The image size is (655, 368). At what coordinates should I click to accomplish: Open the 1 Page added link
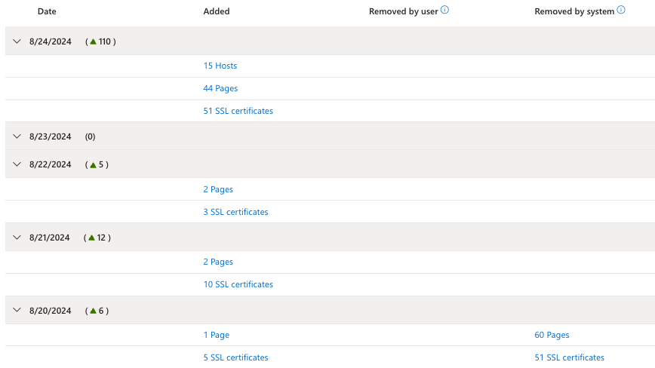[x=216, y=335]
